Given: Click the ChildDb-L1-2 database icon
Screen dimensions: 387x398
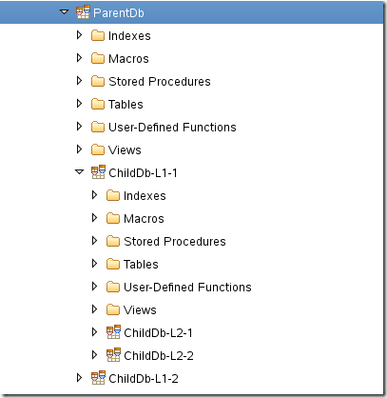Looking at the screenshot, I should point(98,378).
